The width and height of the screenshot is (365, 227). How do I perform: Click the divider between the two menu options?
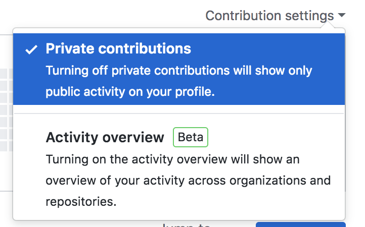coord(179,113)
